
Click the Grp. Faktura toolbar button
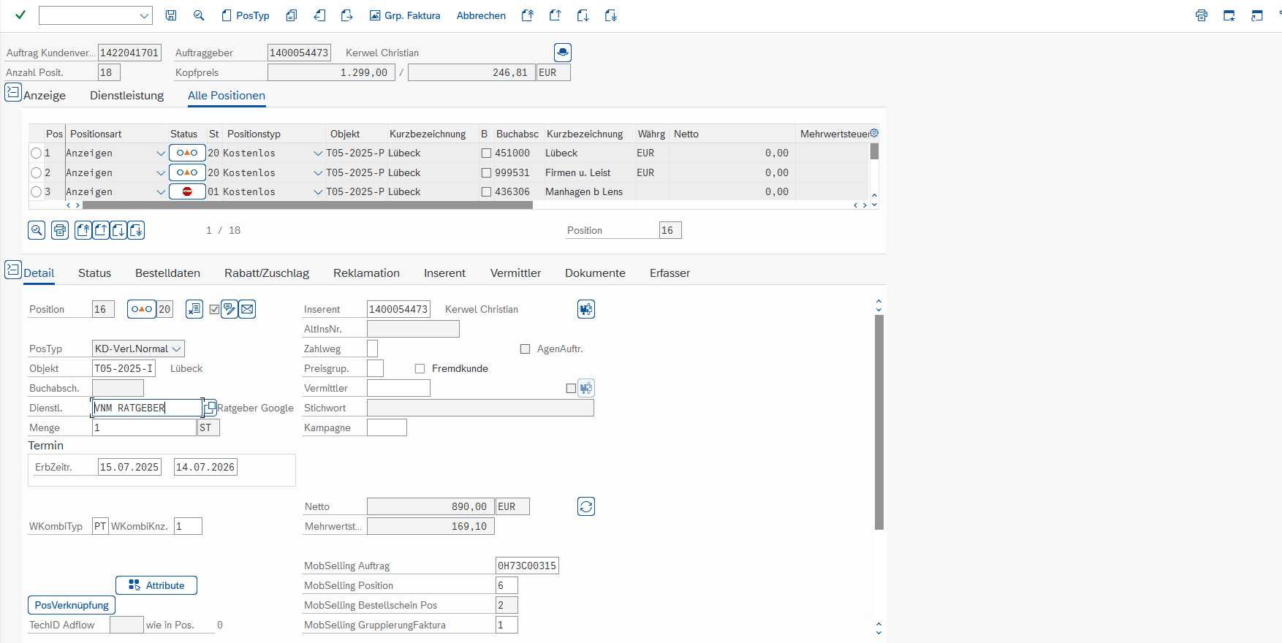coord(405,15)
